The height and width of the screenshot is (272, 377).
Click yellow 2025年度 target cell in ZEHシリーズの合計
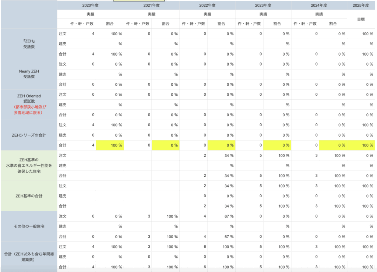[x=360, y=145]
